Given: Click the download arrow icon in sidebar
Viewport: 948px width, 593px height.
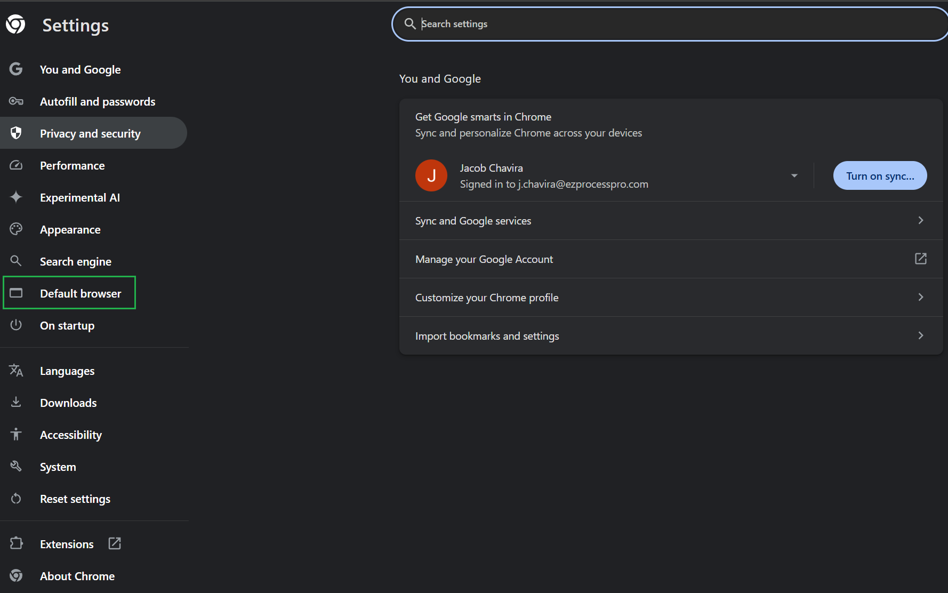Looking at the screenshot, I should pos(16,402).
